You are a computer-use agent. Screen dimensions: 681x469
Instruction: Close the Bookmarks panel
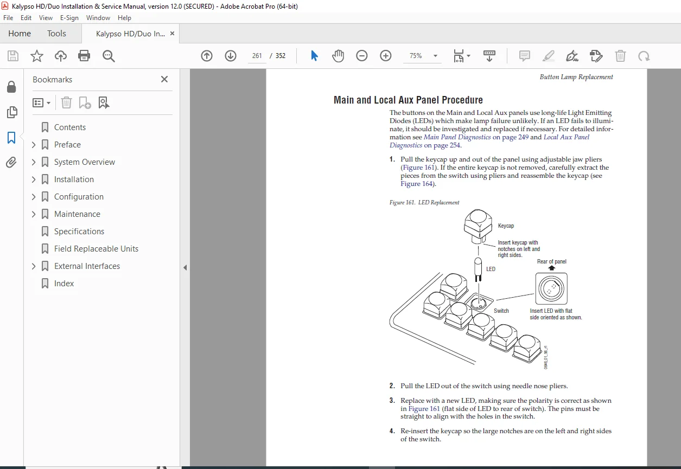pos(164,80)
